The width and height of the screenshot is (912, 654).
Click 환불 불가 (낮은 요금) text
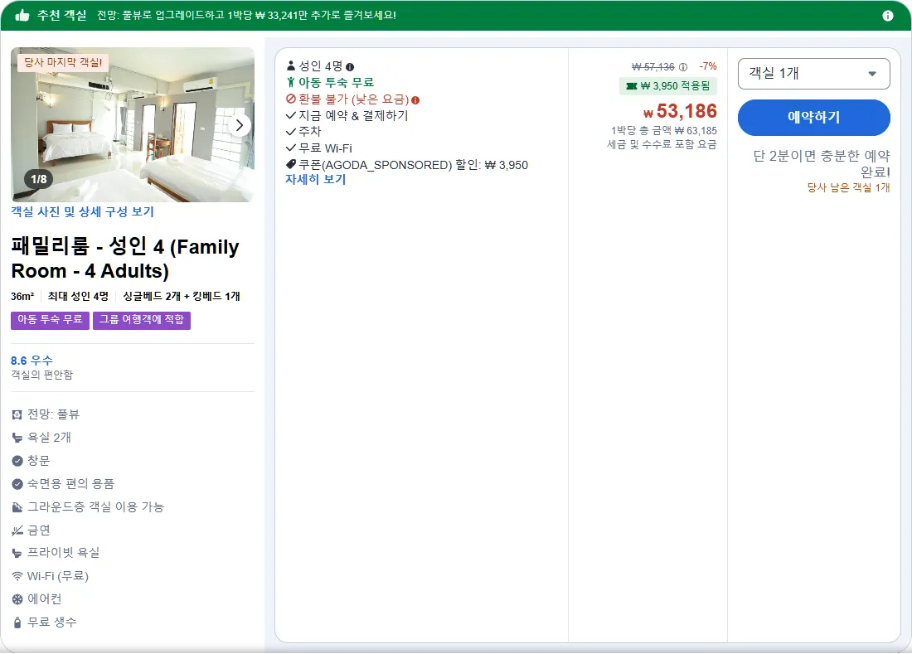click(354, 99)
